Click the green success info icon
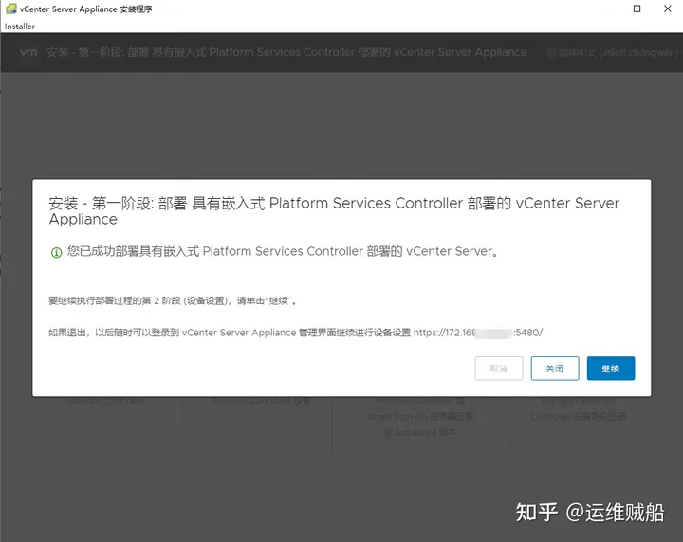 56,252
